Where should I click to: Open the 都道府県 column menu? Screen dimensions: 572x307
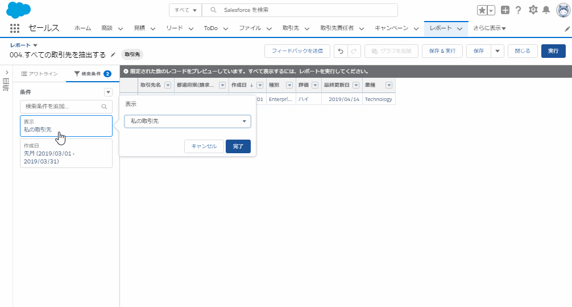pyautogui.click(x=222, y=85)
